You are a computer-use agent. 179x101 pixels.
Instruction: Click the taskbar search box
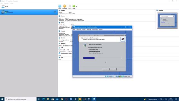coord(20,99)
